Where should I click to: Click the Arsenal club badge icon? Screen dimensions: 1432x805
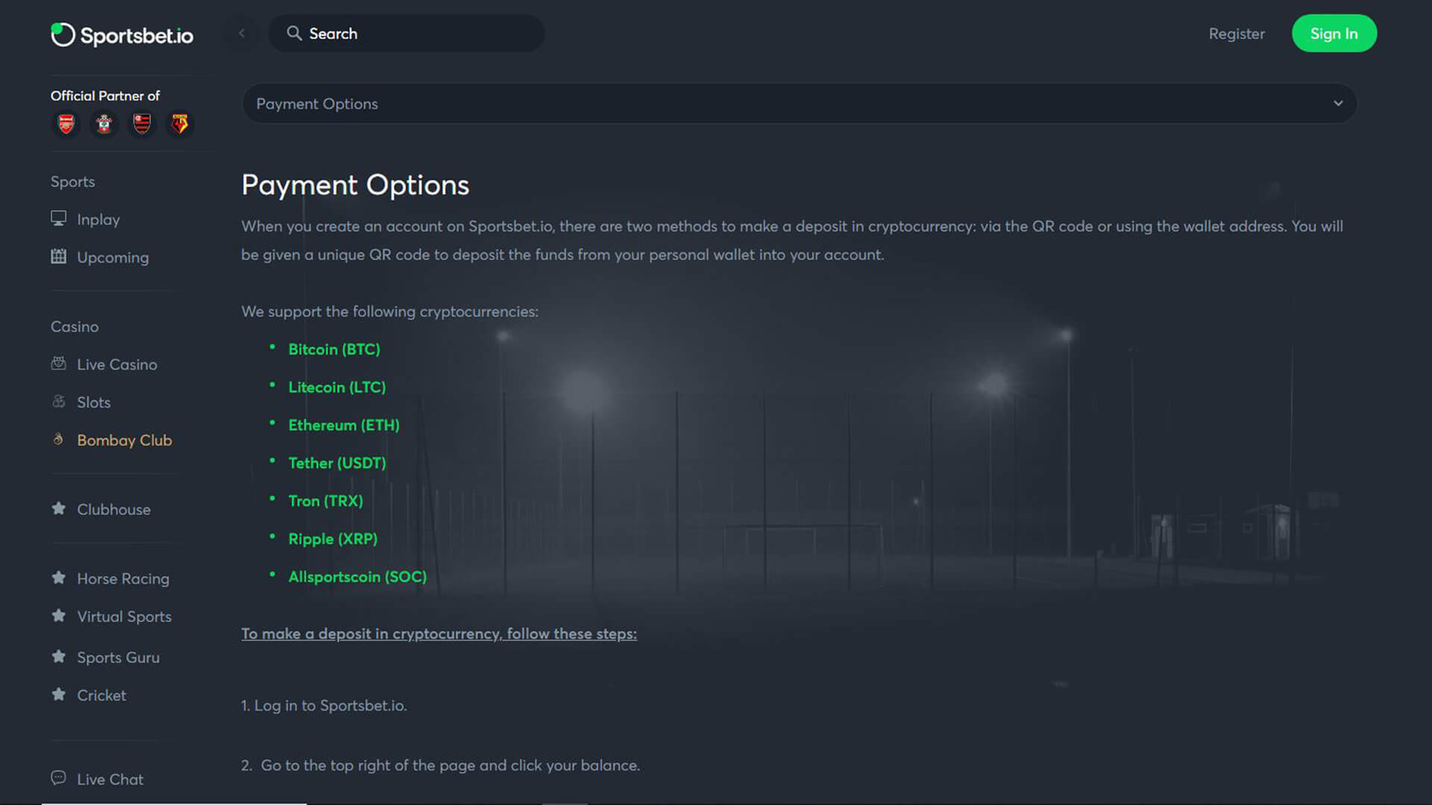pos(66,124)
